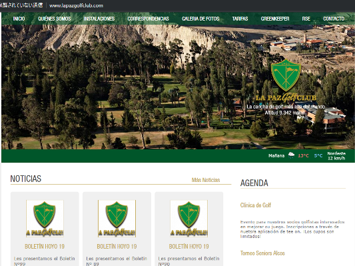Open thumbnail of Boletín Nº99 news card

[45, 219]
